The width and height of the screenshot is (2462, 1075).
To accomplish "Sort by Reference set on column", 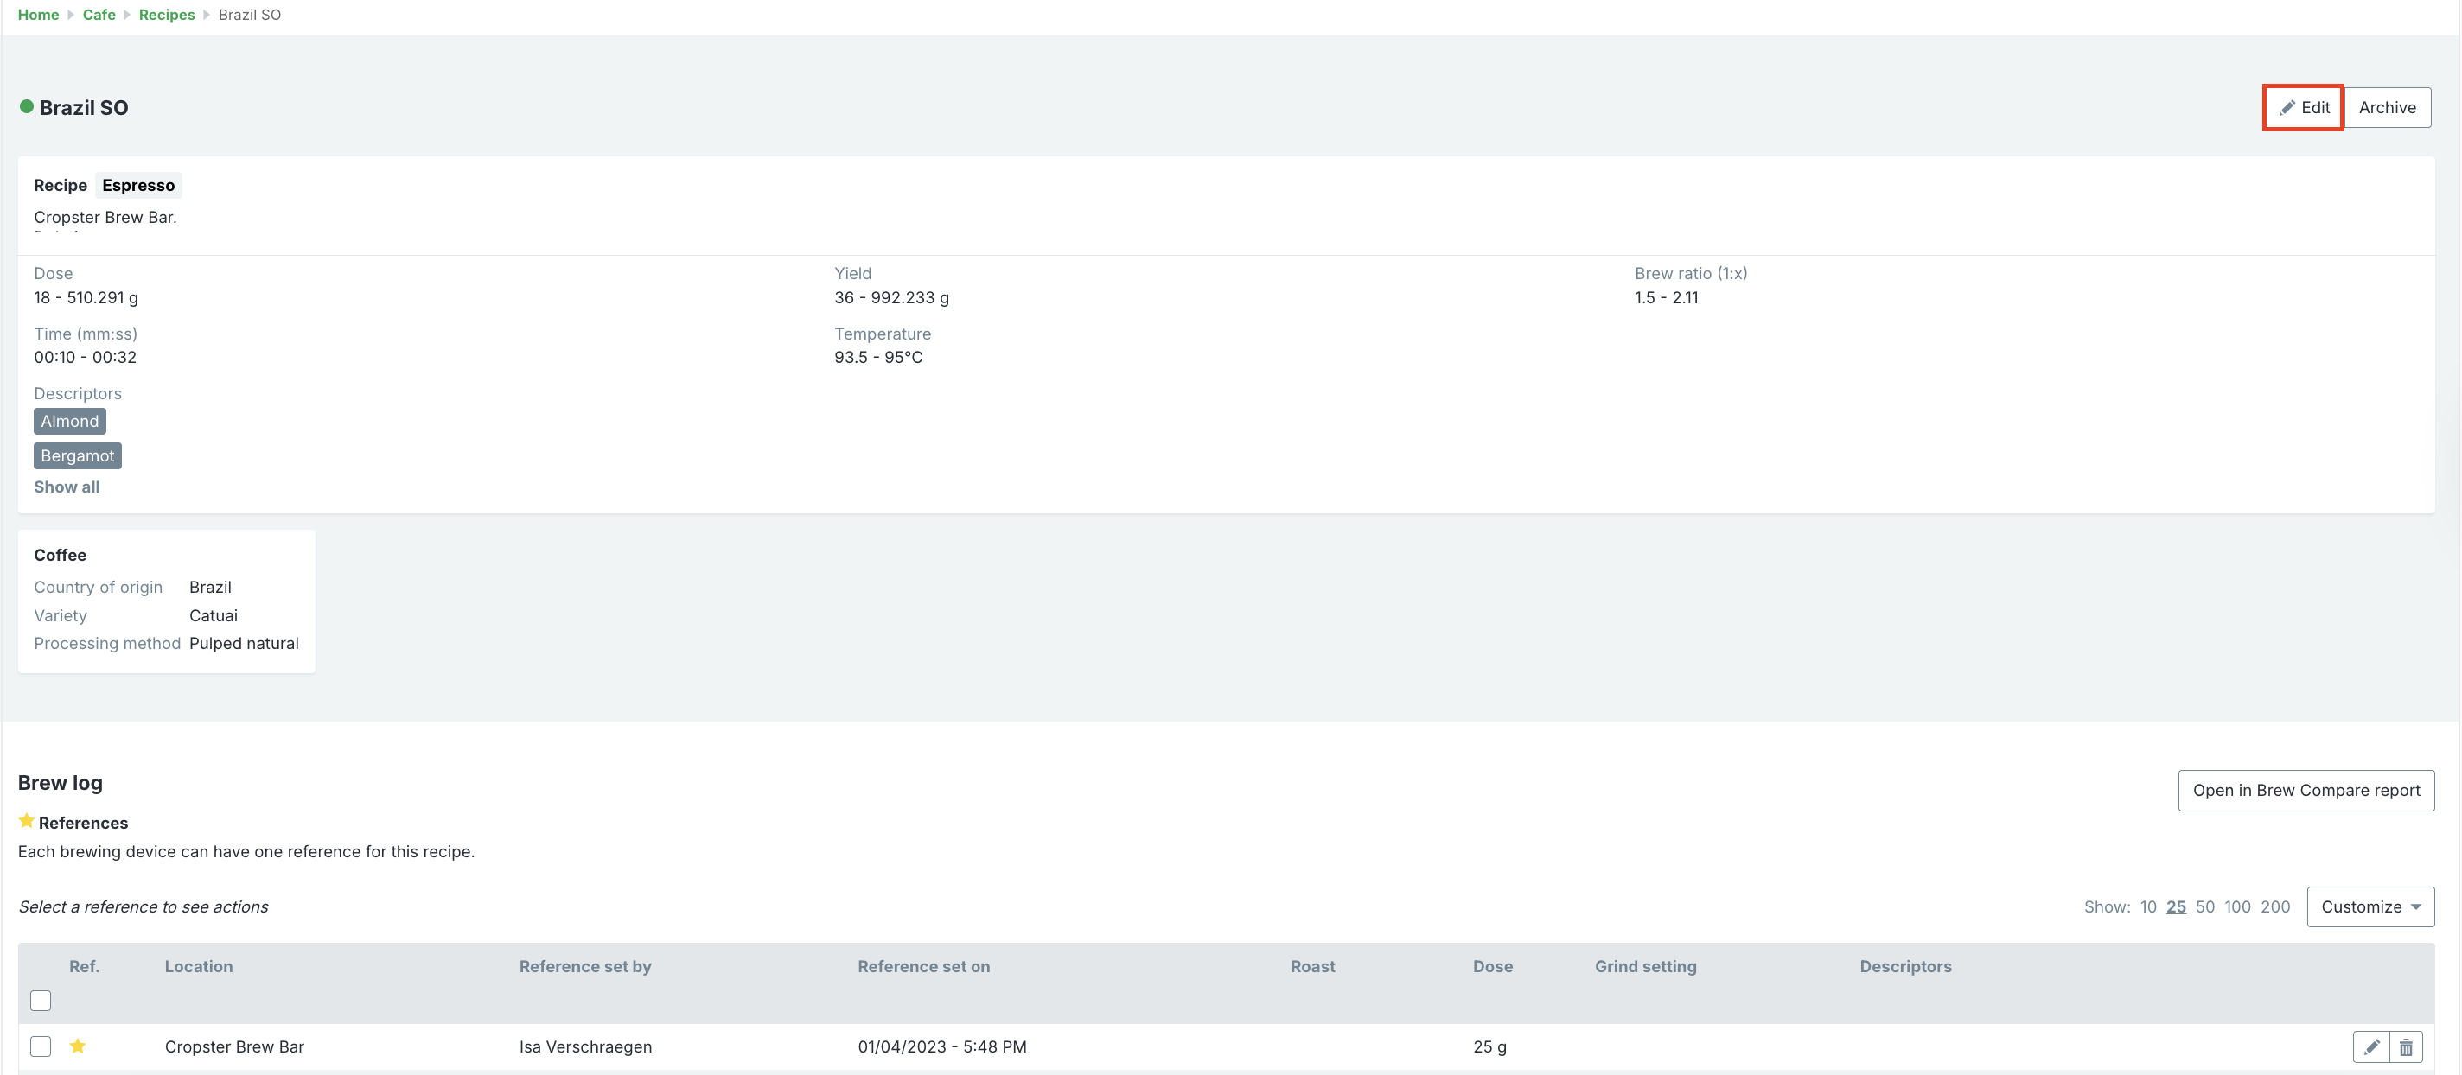I will [923, 966].
